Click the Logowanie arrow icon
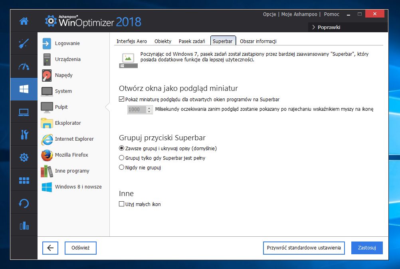The height and width of the screenshot is (269, 400). [47, 43]
